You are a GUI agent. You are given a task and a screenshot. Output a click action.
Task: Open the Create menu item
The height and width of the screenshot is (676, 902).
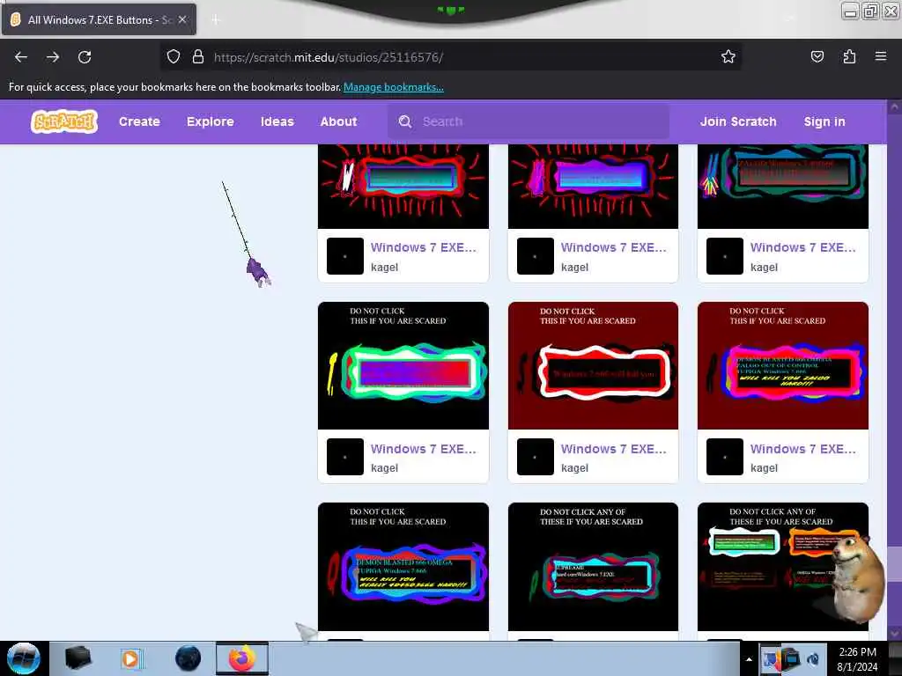click(x=139, y=121)
